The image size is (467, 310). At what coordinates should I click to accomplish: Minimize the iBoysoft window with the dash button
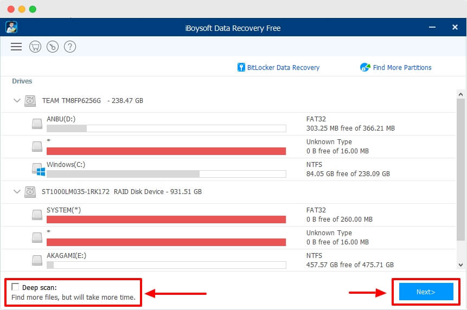432,28
